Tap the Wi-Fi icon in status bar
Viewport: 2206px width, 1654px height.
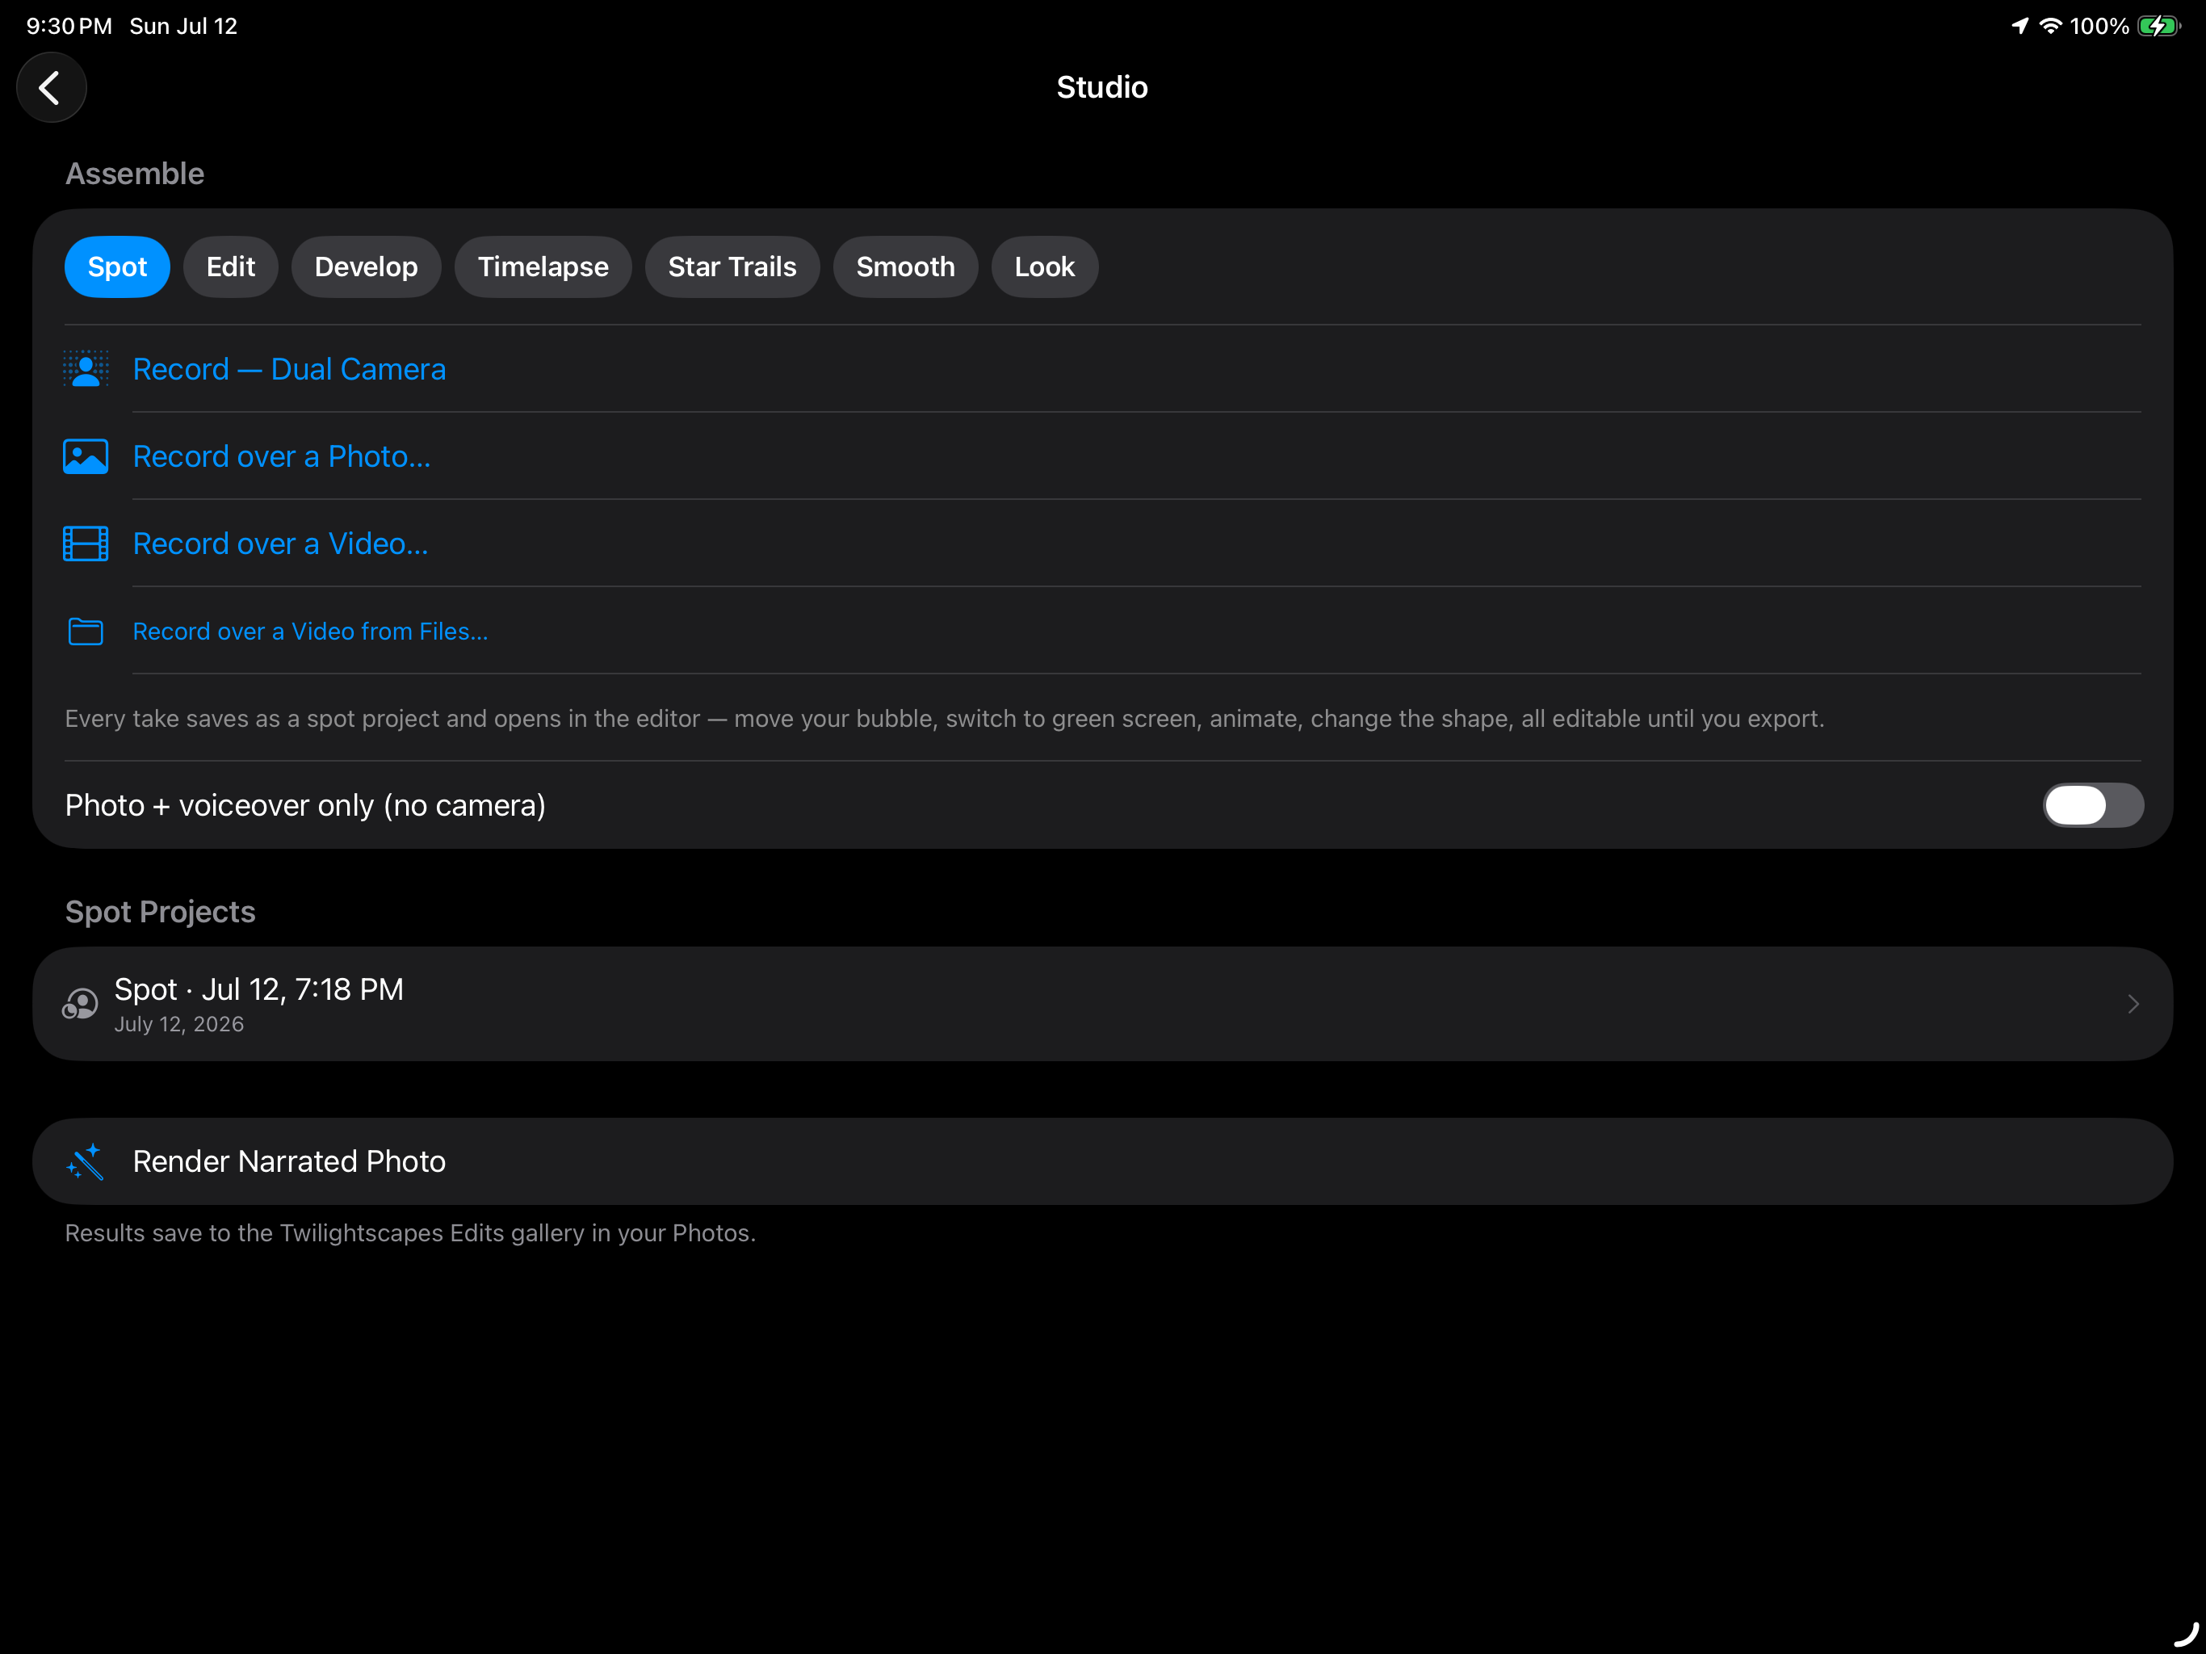click(x=2050, y=26)
